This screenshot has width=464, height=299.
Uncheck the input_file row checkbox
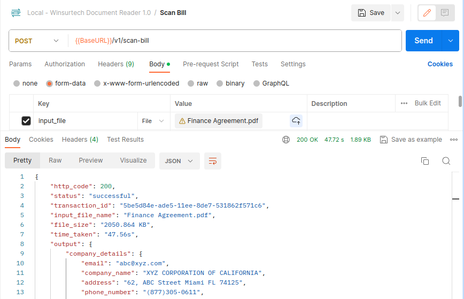[26, 121]
